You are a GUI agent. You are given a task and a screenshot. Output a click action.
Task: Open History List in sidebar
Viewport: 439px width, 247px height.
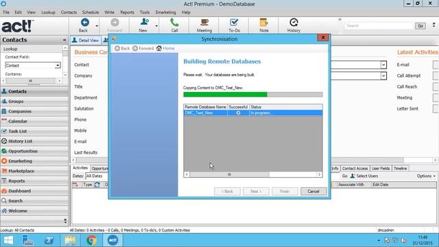tap(34, 141)
